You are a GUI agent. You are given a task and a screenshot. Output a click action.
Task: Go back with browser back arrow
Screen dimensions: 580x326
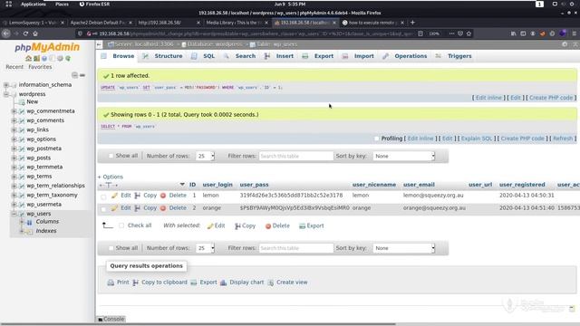click(6, 34)
